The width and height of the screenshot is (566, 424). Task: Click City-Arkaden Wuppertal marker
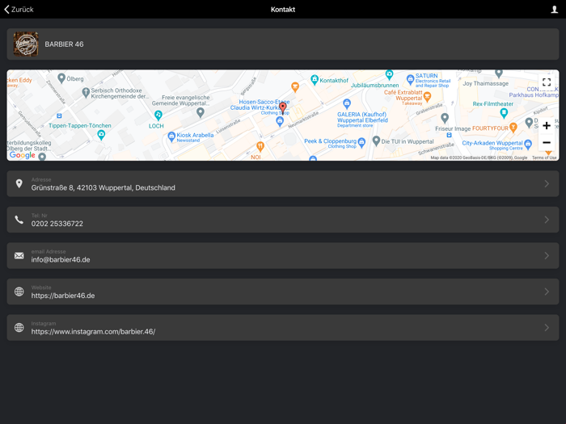(528, 145)
